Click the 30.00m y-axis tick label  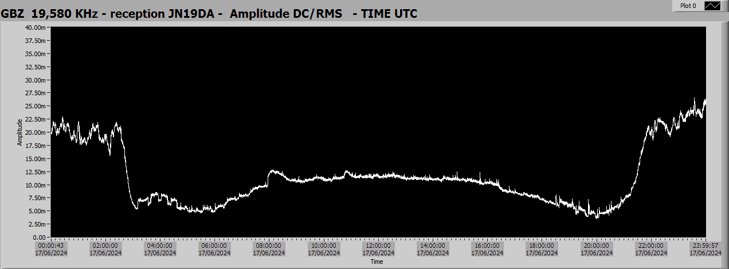pos(36,80)
